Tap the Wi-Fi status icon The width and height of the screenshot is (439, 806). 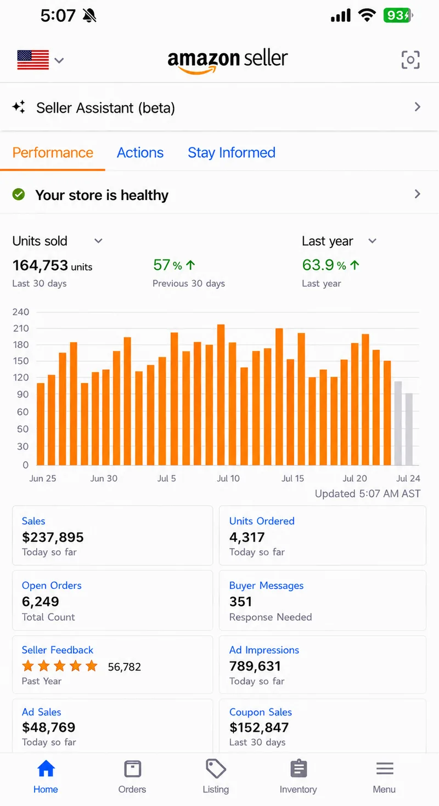(367, 15)
